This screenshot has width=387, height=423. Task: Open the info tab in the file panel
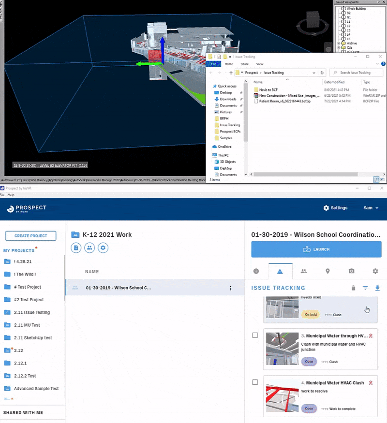(x=256, y=271)
